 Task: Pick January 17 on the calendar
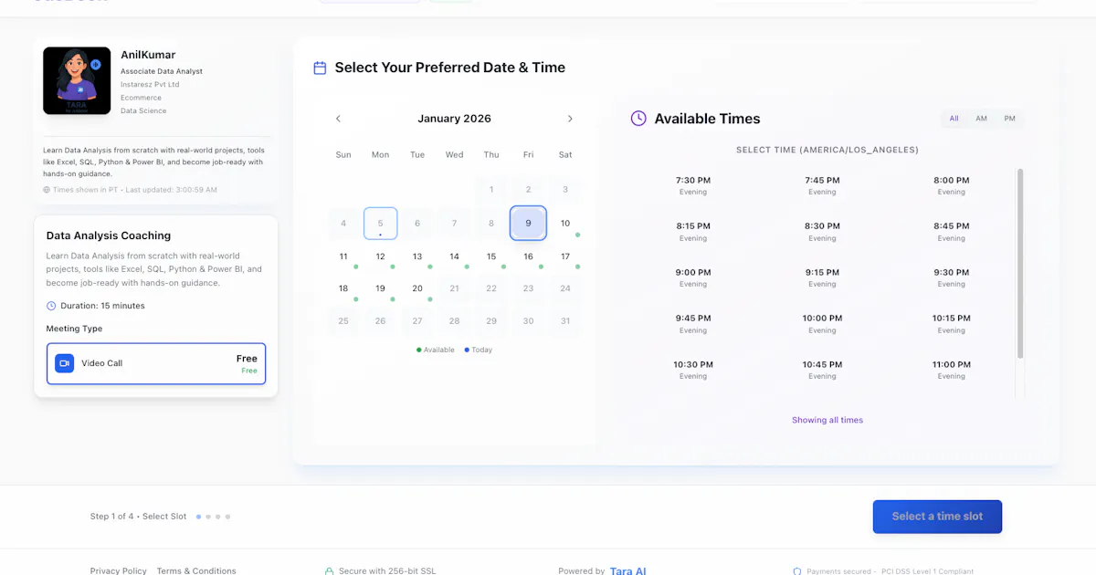tap(565, 256)
